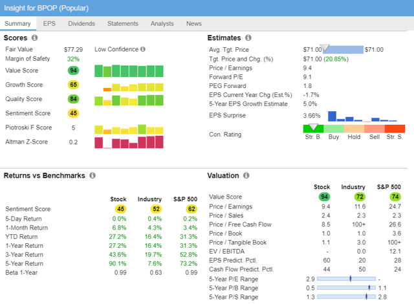Click the Quality Score history bar chart
Screen dimensions: 414x304
click(x=129, y=100)
